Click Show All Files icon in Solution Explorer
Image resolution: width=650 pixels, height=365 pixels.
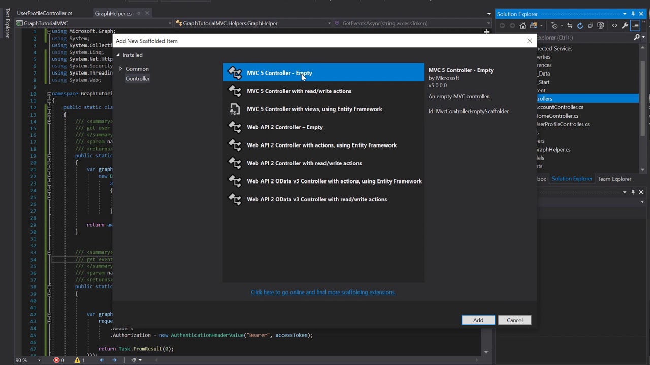(x=600, y=26)
